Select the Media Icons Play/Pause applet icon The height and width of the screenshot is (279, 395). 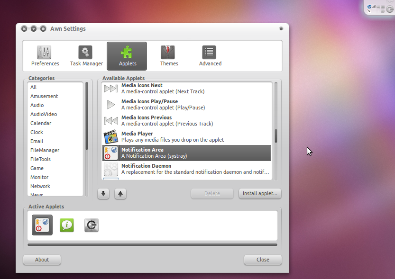pos(110,105)
